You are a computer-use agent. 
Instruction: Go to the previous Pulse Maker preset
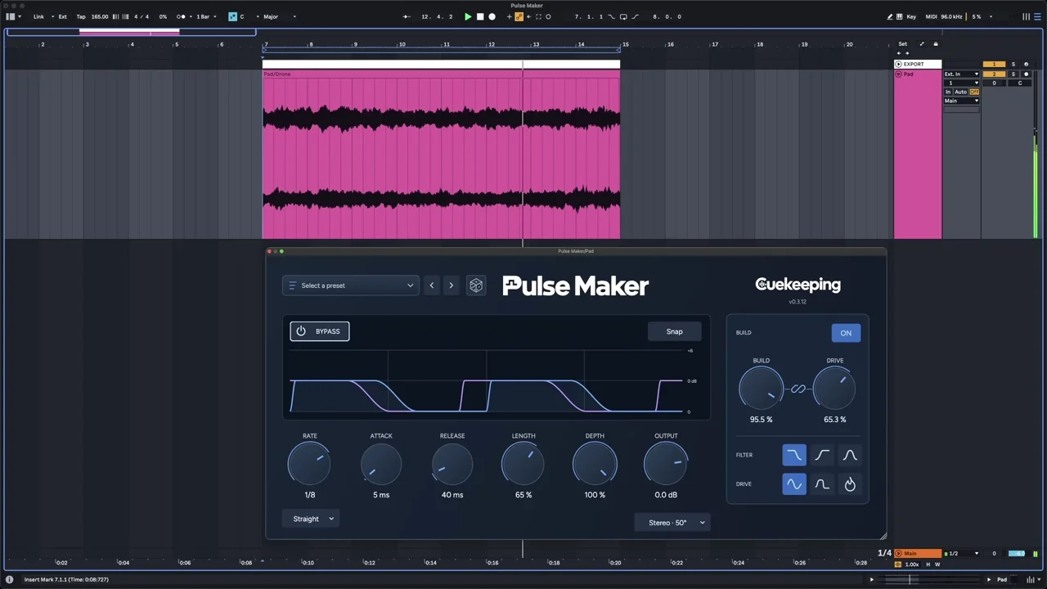coord(432,286)
